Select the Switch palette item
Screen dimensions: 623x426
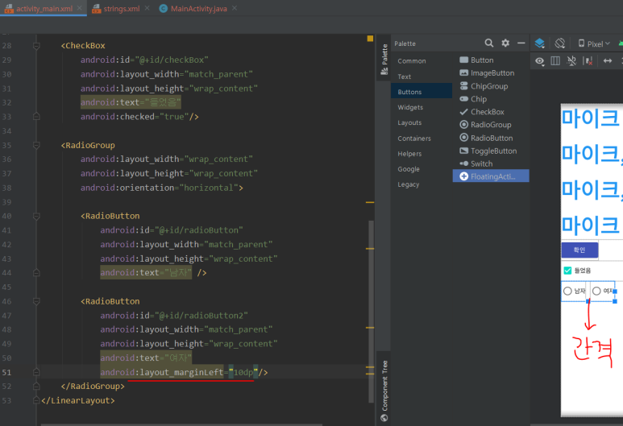click(491, 163)
